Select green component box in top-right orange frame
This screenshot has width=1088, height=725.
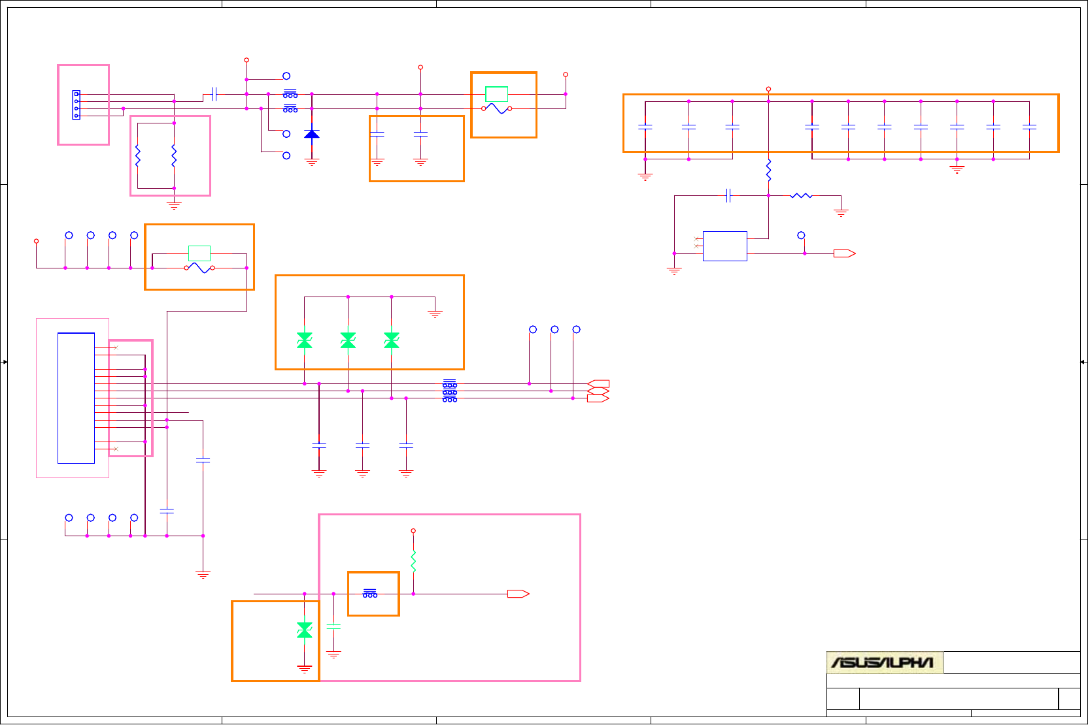click(497, 94)
